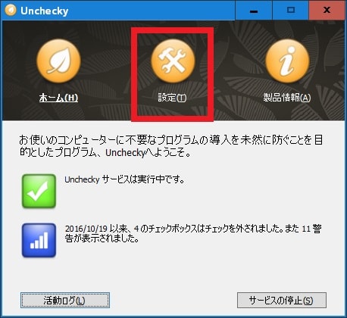Click the green checkmark service status icon
Screen dimensions: 347x318
pos(39,191)
